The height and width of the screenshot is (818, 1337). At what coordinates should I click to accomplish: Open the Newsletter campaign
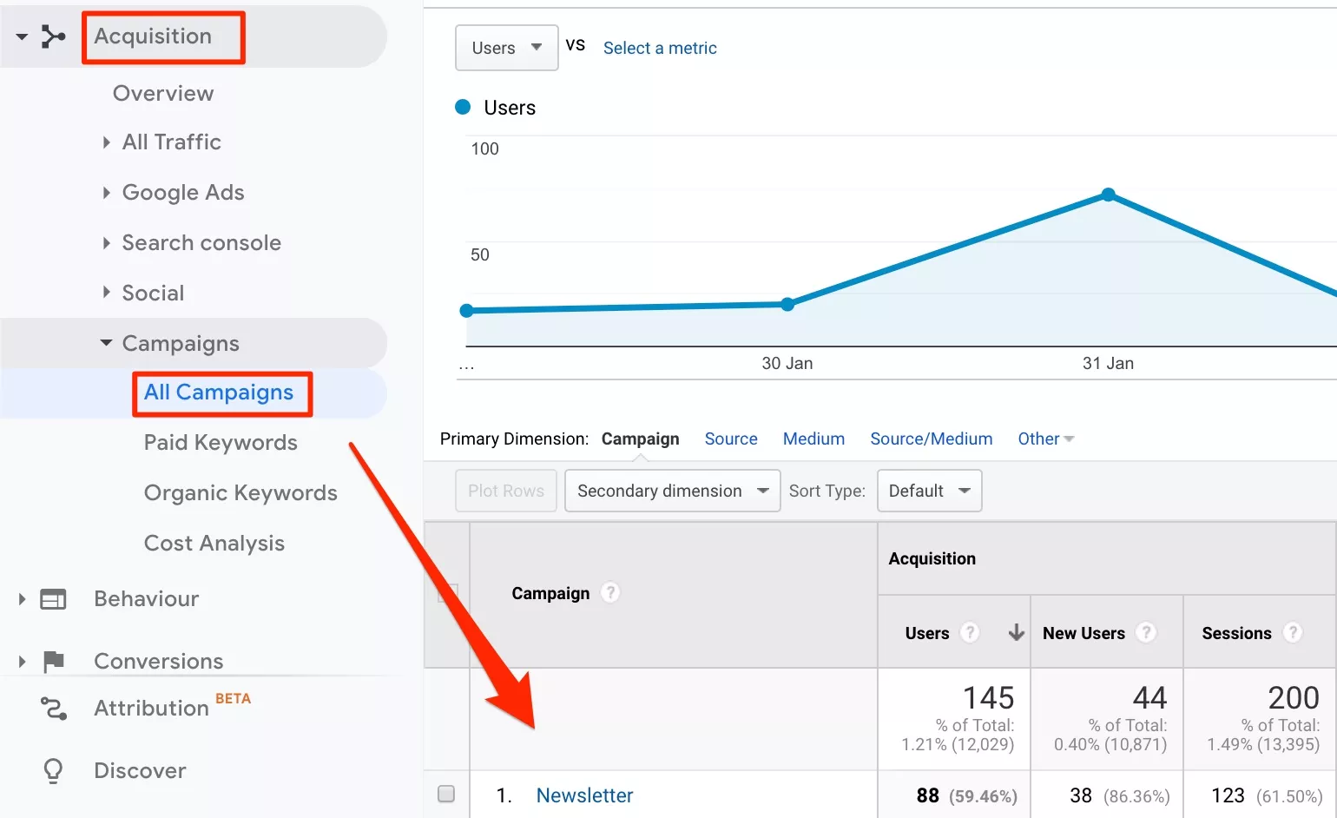coord(583,795)
